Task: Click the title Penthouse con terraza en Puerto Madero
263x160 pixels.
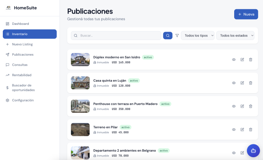Action: click(x=125, y=104)
